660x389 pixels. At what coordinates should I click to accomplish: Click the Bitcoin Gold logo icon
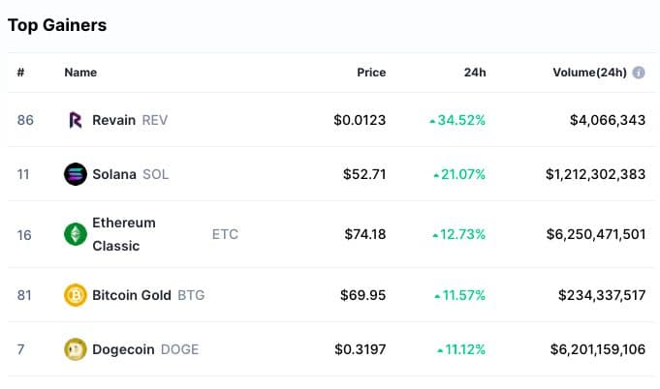pyautogui.click(x=75, y=295)
